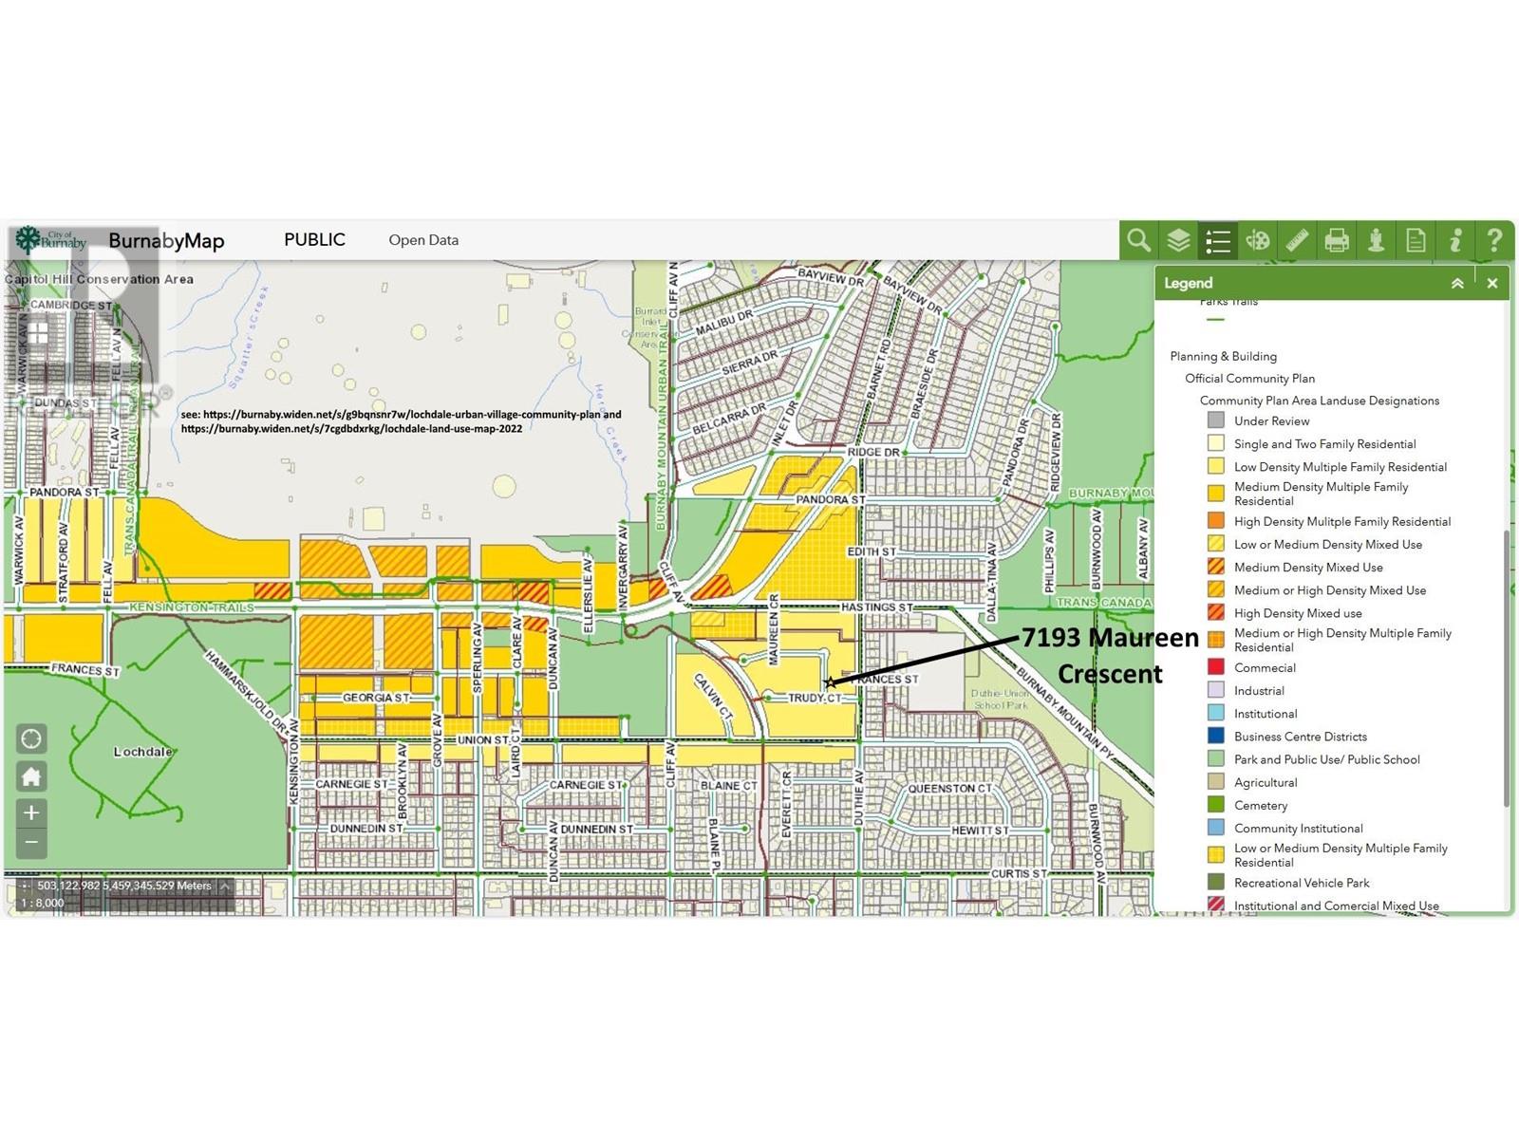1519x1139 pixels.
Task: Expand coordinate display options arrow
Action: (225, 887)
